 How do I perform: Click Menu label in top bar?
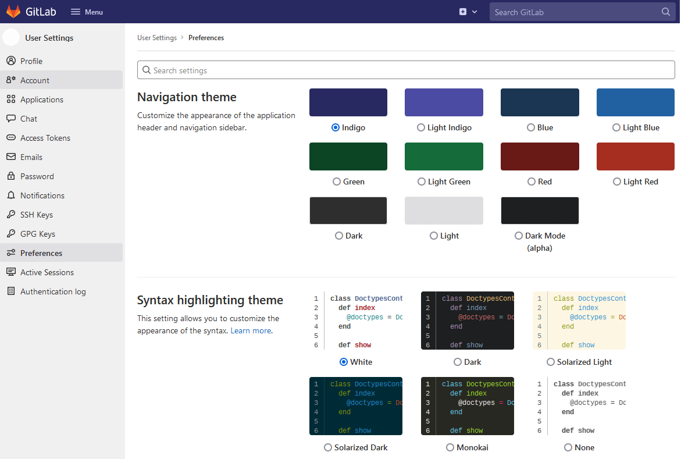tap(94, 12)
